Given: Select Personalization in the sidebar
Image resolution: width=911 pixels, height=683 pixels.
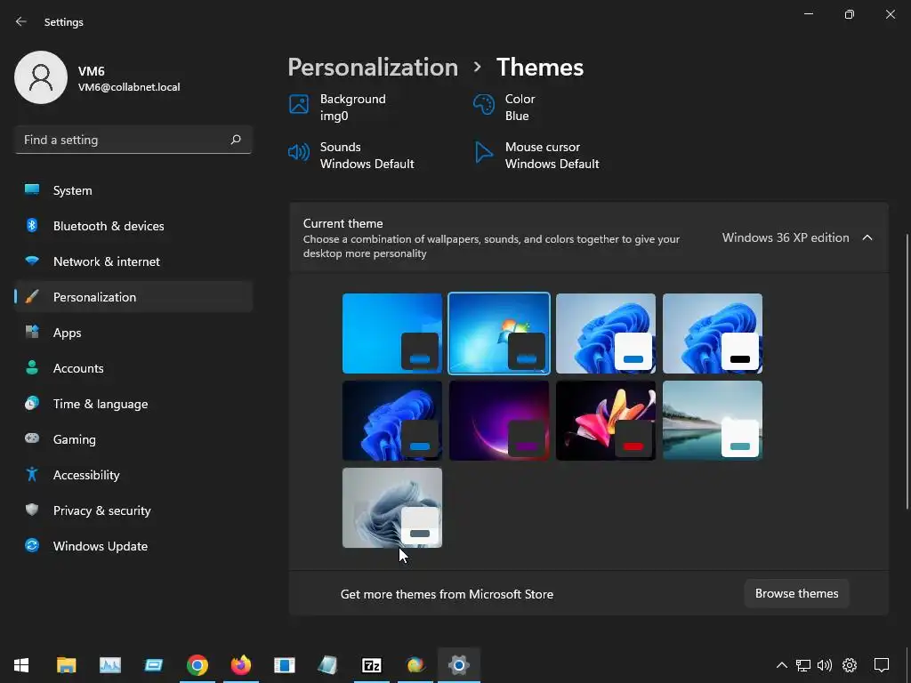Looking at the screenshot, I should pos(133,297).
